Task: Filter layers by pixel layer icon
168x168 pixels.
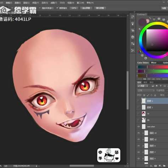Action: [153, 86]
